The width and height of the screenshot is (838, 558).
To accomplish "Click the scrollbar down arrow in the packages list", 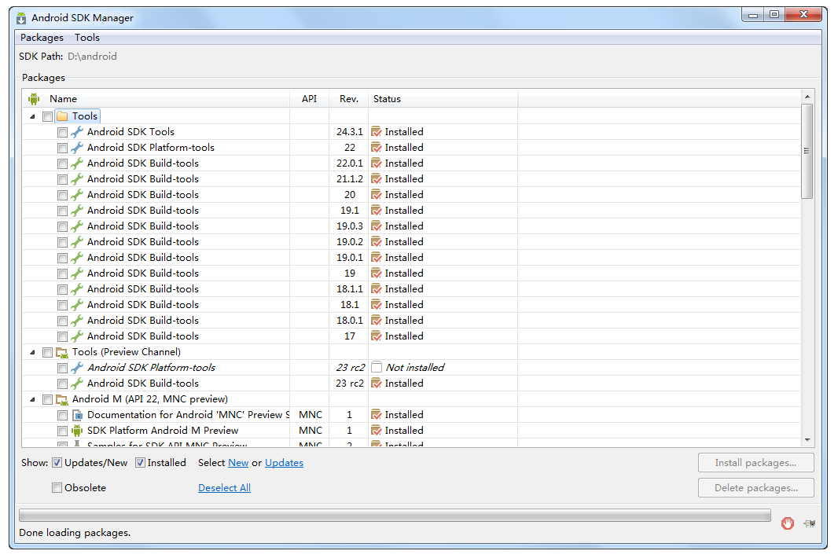I will pyautogui.click(x=807, y=440).
